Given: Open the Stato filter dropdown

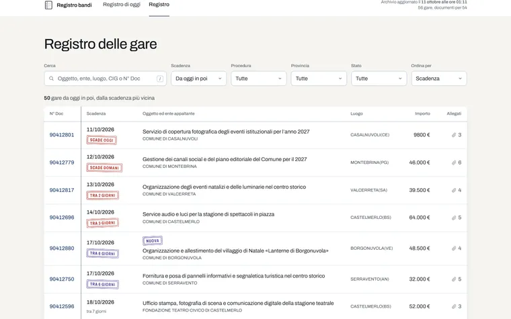Looking at the screenshot, I should (379, 79).
